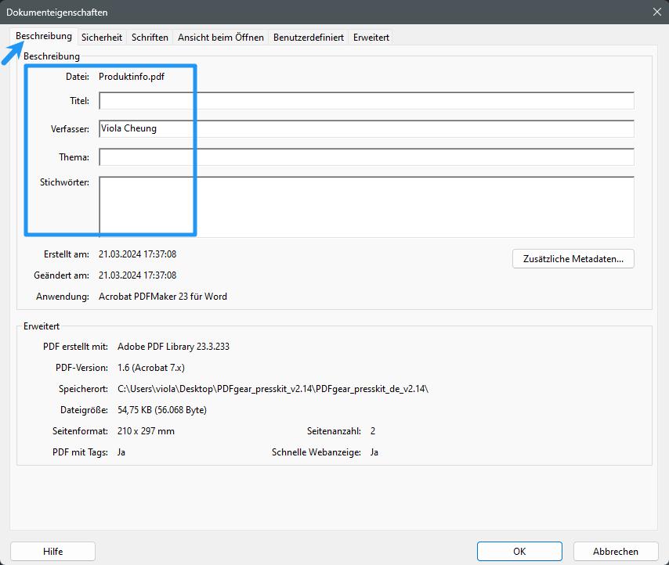This screenshot has height=565, width=669.
Task: Select the Schriften tab
Action: 150,38
